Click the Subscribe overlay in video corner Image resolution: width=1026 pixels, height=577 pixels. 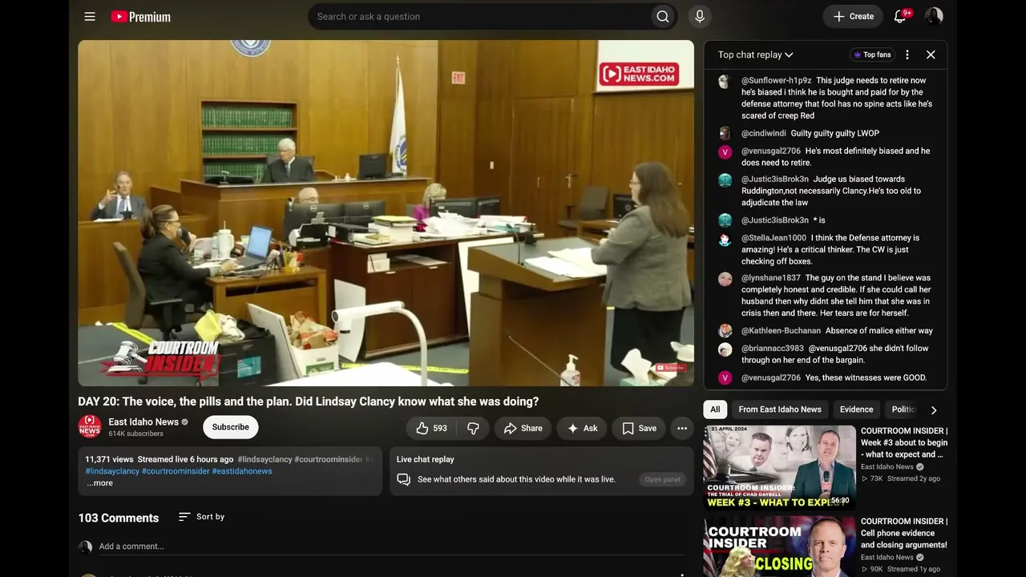[671, 368]
